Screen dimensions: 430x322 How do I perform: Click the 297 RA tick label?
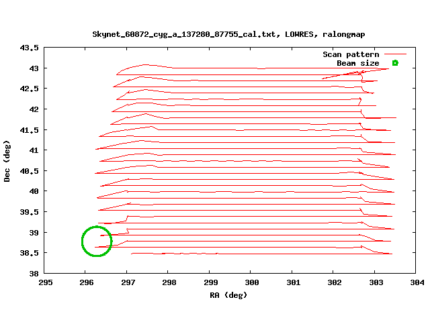(x=128, y=282)
